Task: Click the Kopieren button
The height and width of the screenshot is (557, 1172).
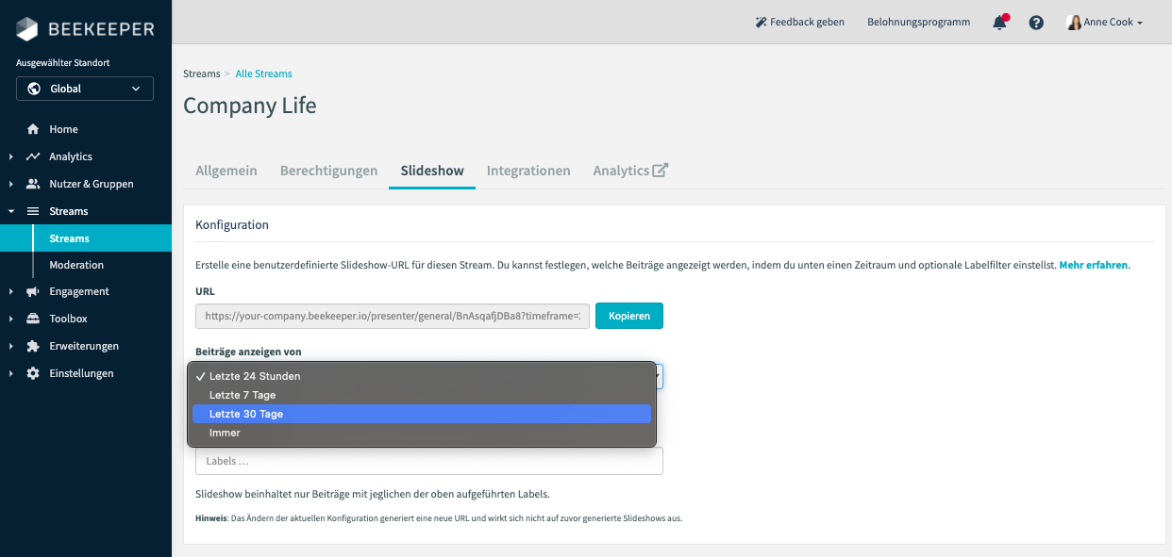Action: (628, 316)
